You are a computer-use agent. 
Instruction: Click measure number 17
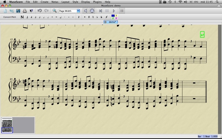(x=11, y=40)
